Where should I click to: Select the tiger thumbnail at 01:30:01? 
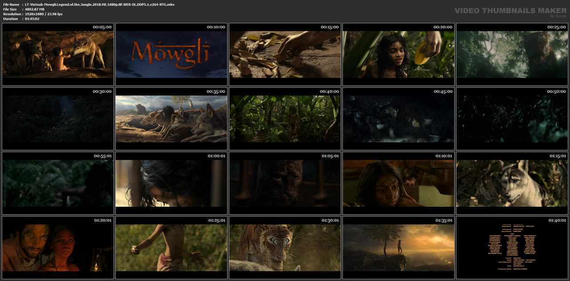(x=285, y=248)
